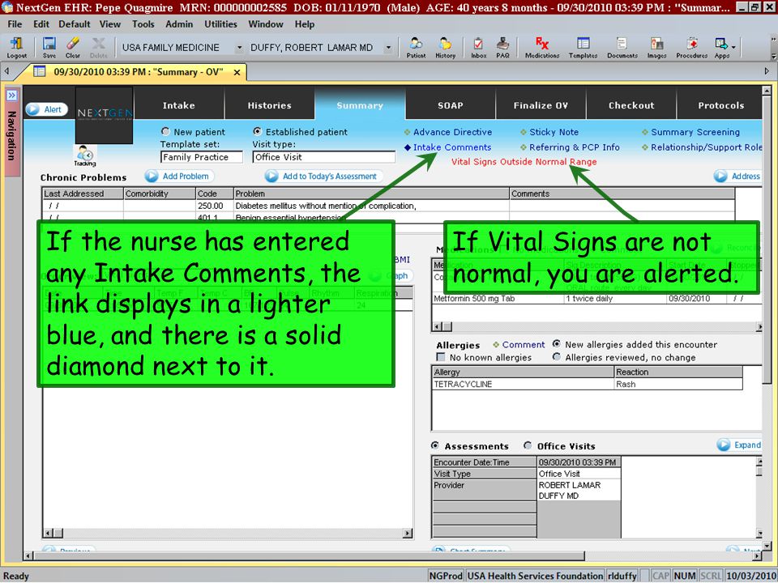Open the Utilities menu
The image size is (778, 583).
click(x=220, y=23)
